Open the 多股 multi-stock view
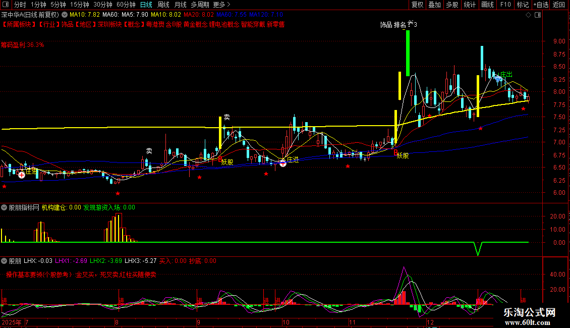 [452, 5]
